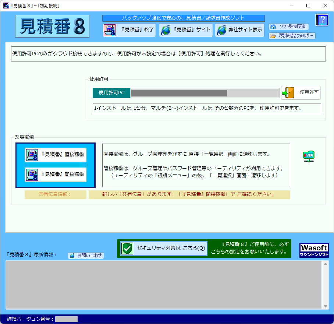Viewport: 334px width, 324px height.
Task: Maximize the 見積番８ window
Action: 308,6
